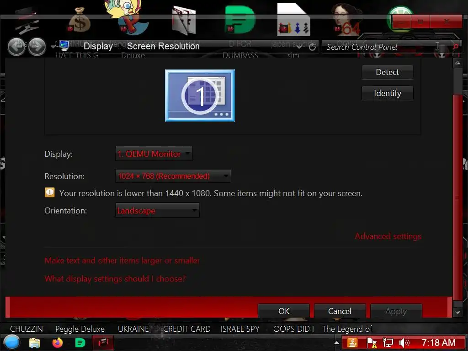Open the green chat app taskbar icon

pyautogui.click(x=80, y=343)
